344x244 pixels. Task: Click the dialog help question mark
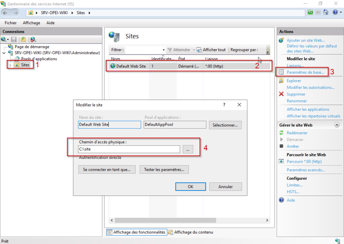[x=224, y=105]
